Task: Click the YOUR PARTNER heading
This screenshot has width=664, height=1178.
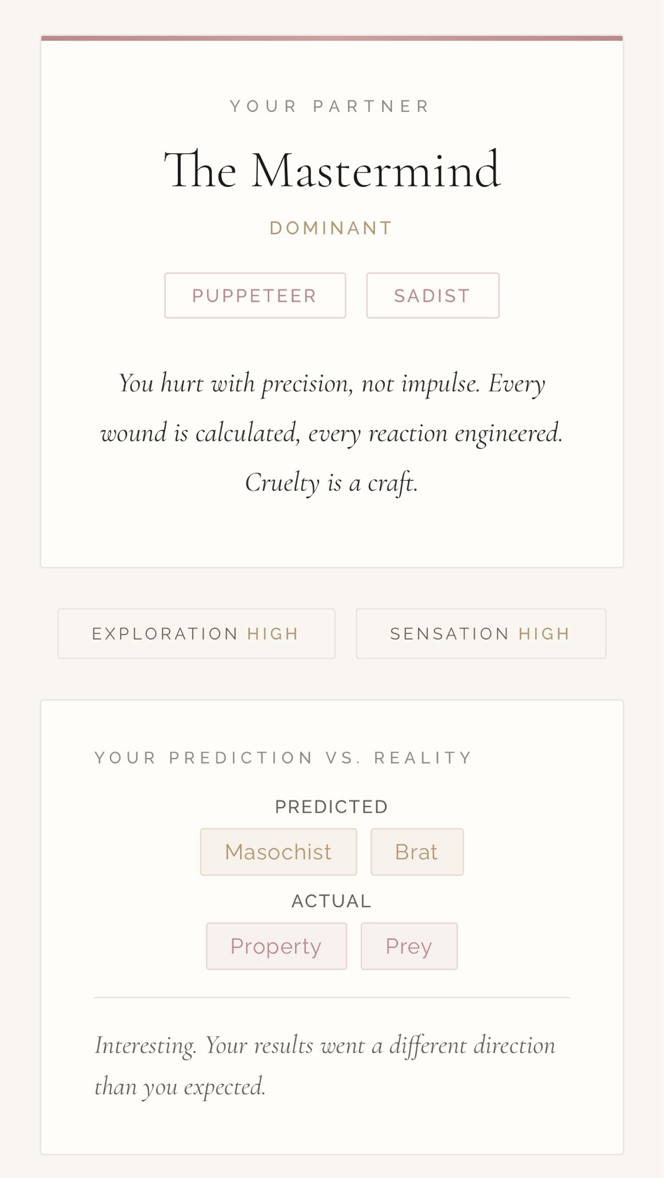Action: tap(331, 107)
